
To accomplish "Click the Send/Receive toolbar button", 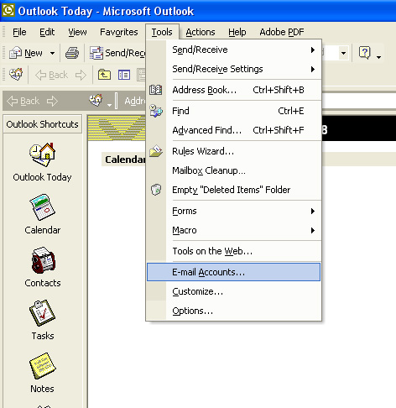I will 117,53.
